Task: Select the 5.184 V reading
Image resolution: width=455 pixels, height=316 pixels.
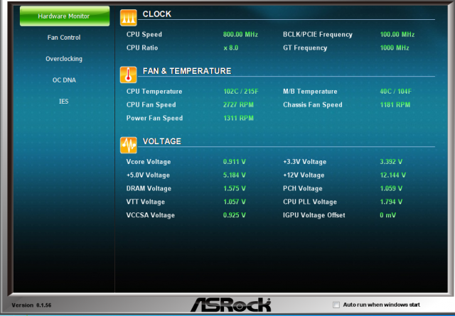Action: (x=235, y=175)
